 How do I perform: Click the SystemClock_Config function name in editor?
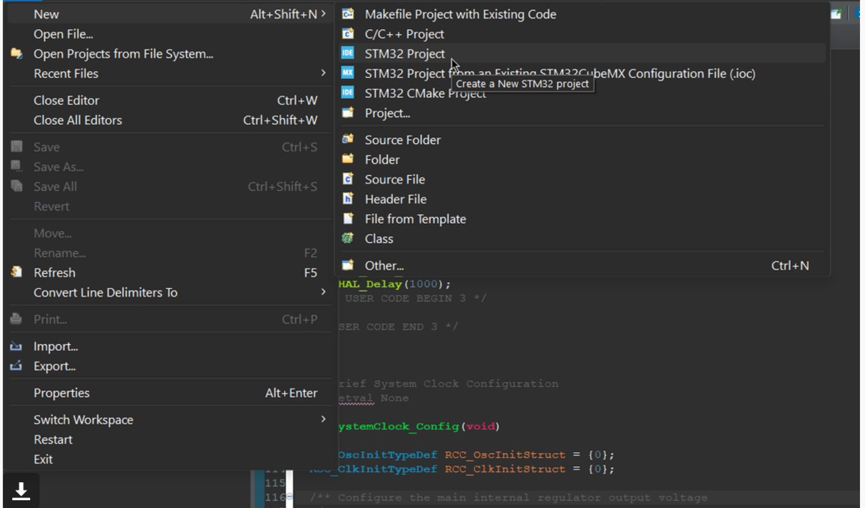[398, 426]
